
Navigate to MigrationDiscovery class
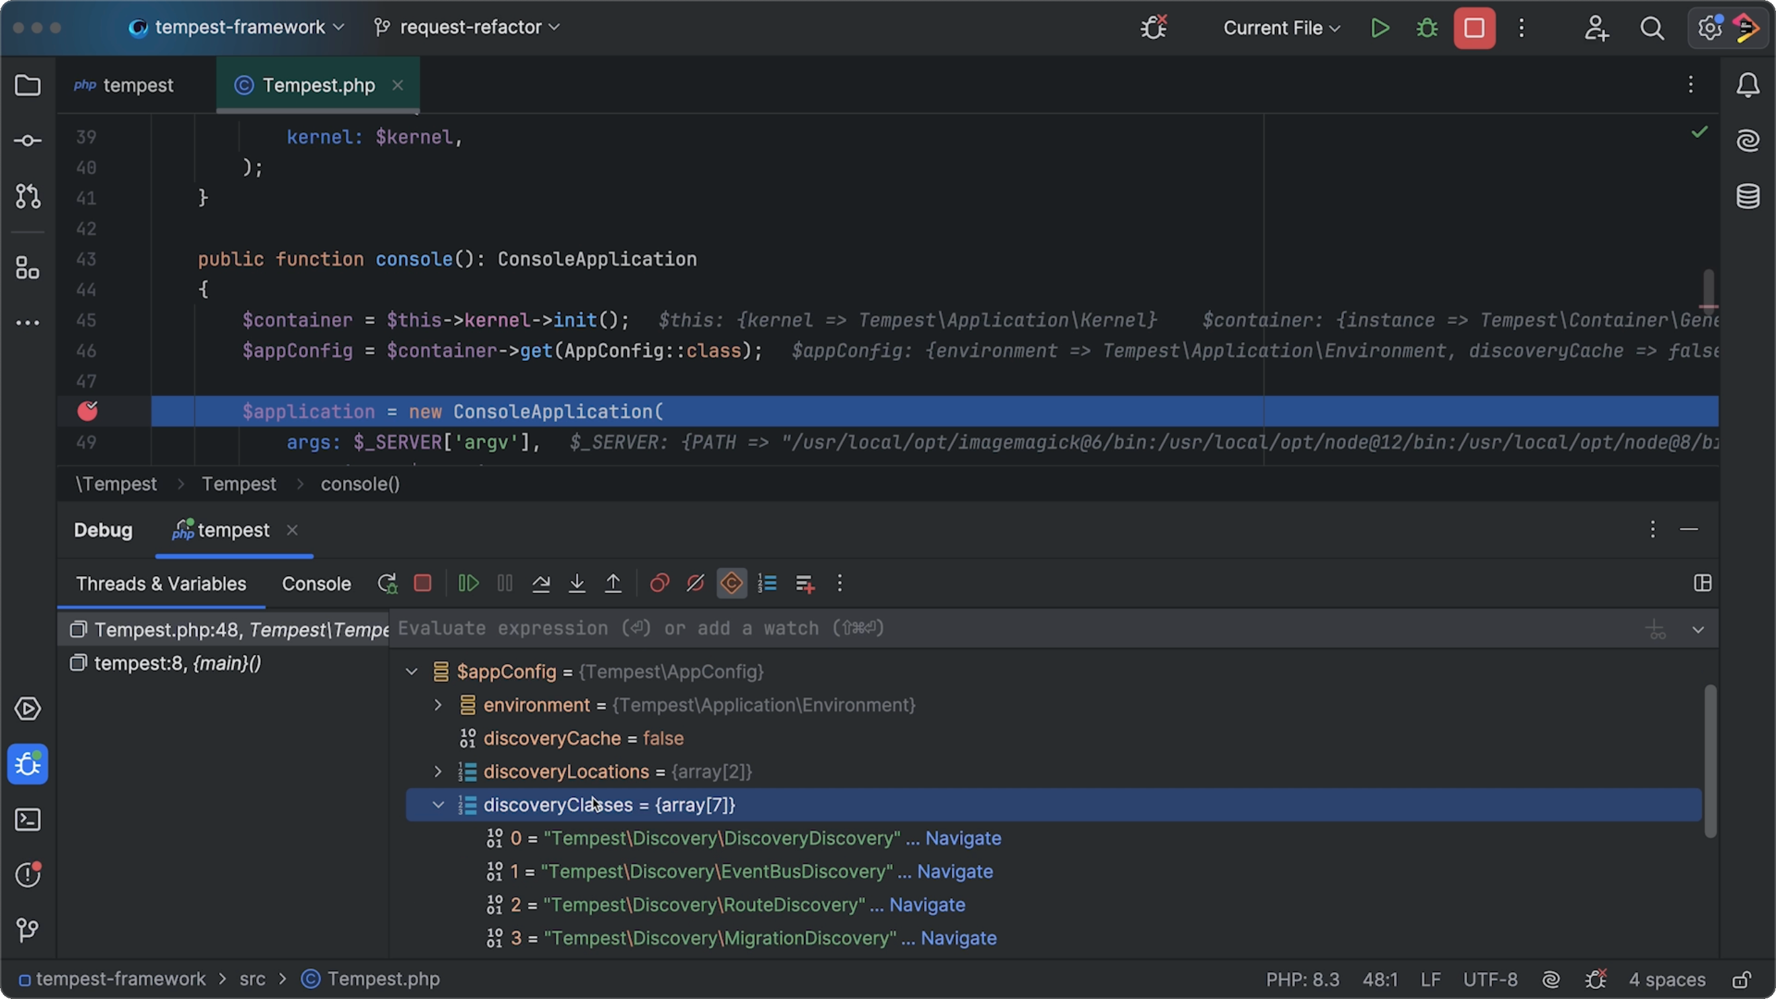[959, 938]
